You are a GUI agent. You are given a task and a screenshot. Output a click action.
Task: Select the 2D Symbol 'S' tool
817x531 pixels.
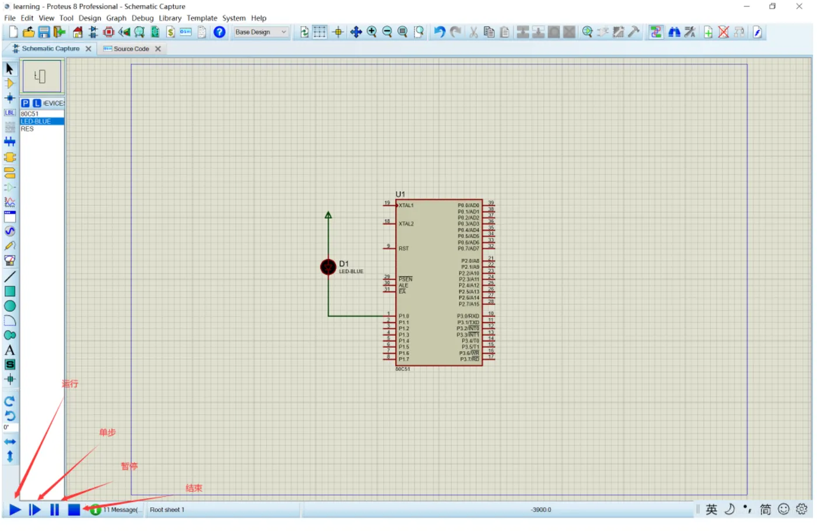click(9, 365)
